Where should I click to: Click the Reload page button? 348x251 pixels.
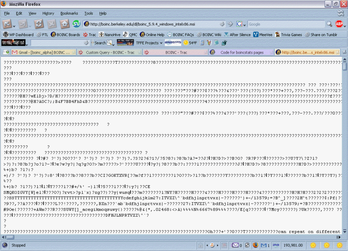39,24
